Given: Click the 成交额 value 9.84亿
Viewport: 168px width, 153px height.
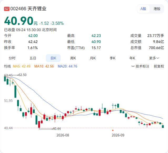Looking at the screenshot, I should pos(159,42).
